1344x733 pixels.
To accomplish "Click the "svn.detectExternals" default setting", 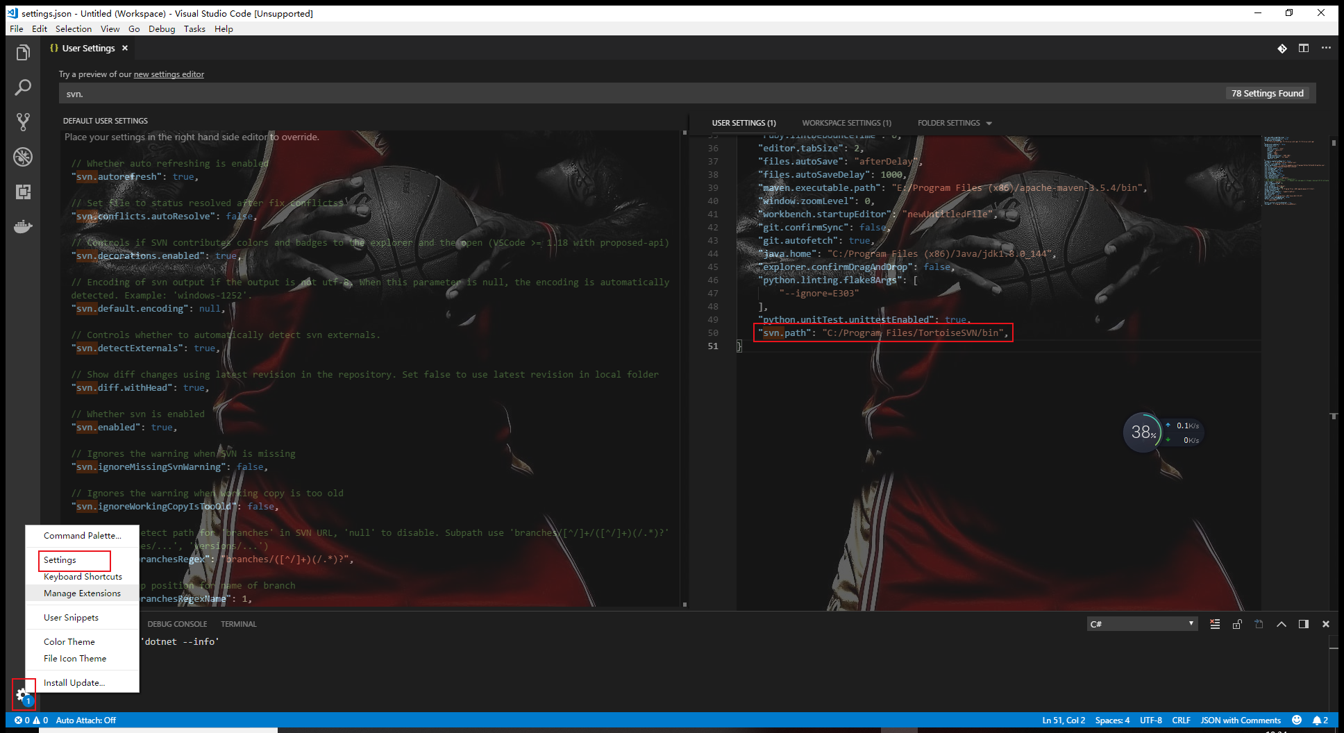I will pyautogui.click(x=146, y=348).
